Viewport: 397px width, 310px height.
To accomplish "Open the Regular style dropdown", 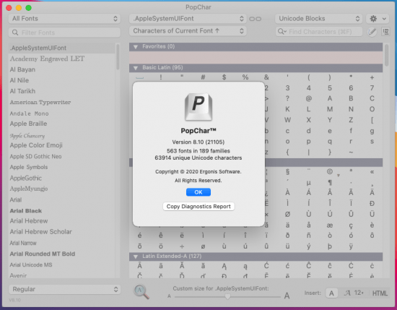I will coord(64,289).
